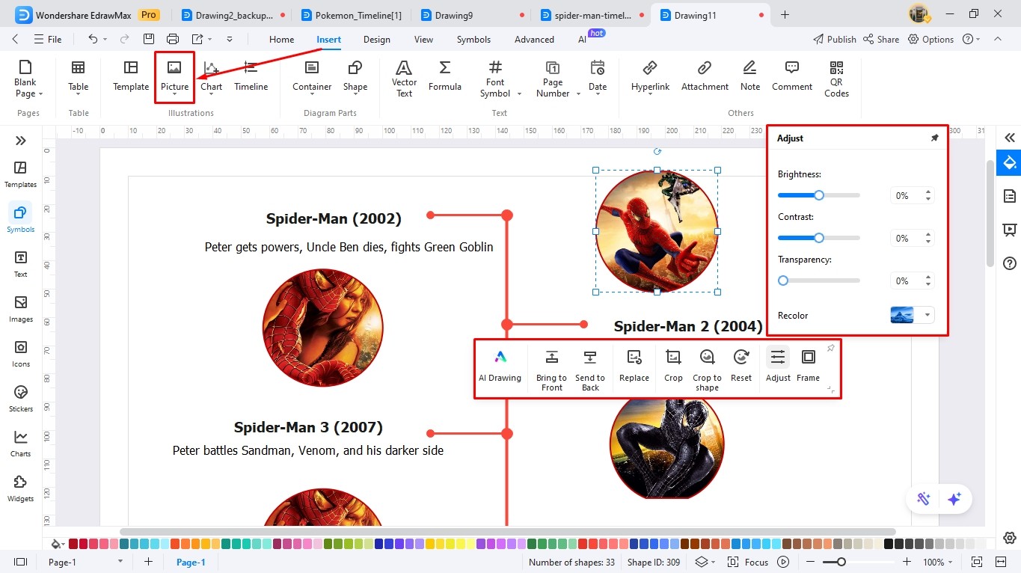Replace the selected picture
This screenshot has height=573, width=1021.
click(634, 367)
